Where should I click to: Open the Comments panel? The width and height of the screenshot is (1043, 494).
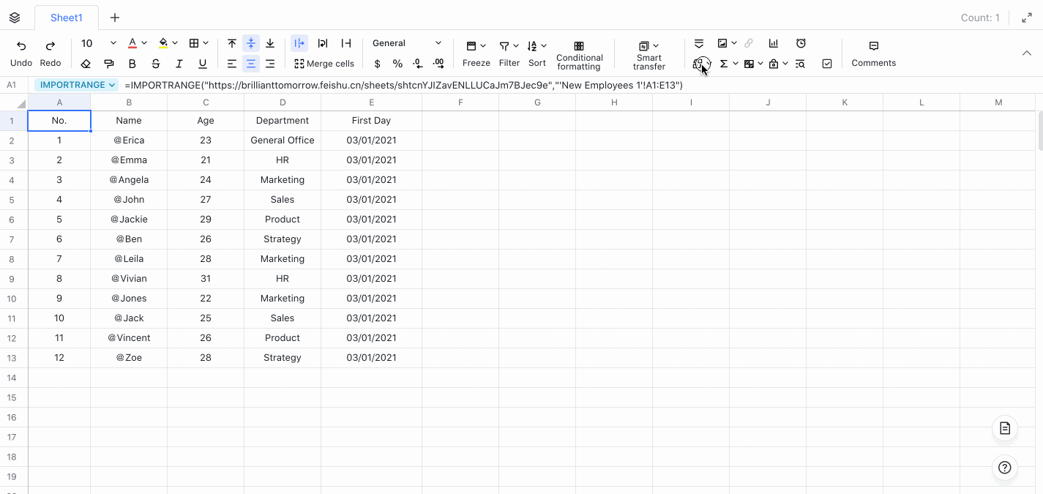click(x=873, y=55)
